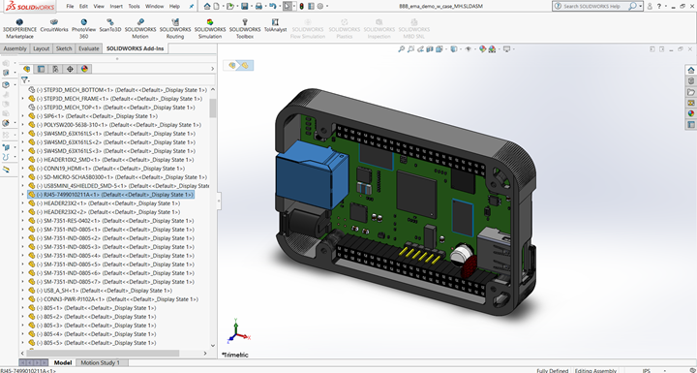Open the Tools menu

pyautogui.click(x=134, y=6)
